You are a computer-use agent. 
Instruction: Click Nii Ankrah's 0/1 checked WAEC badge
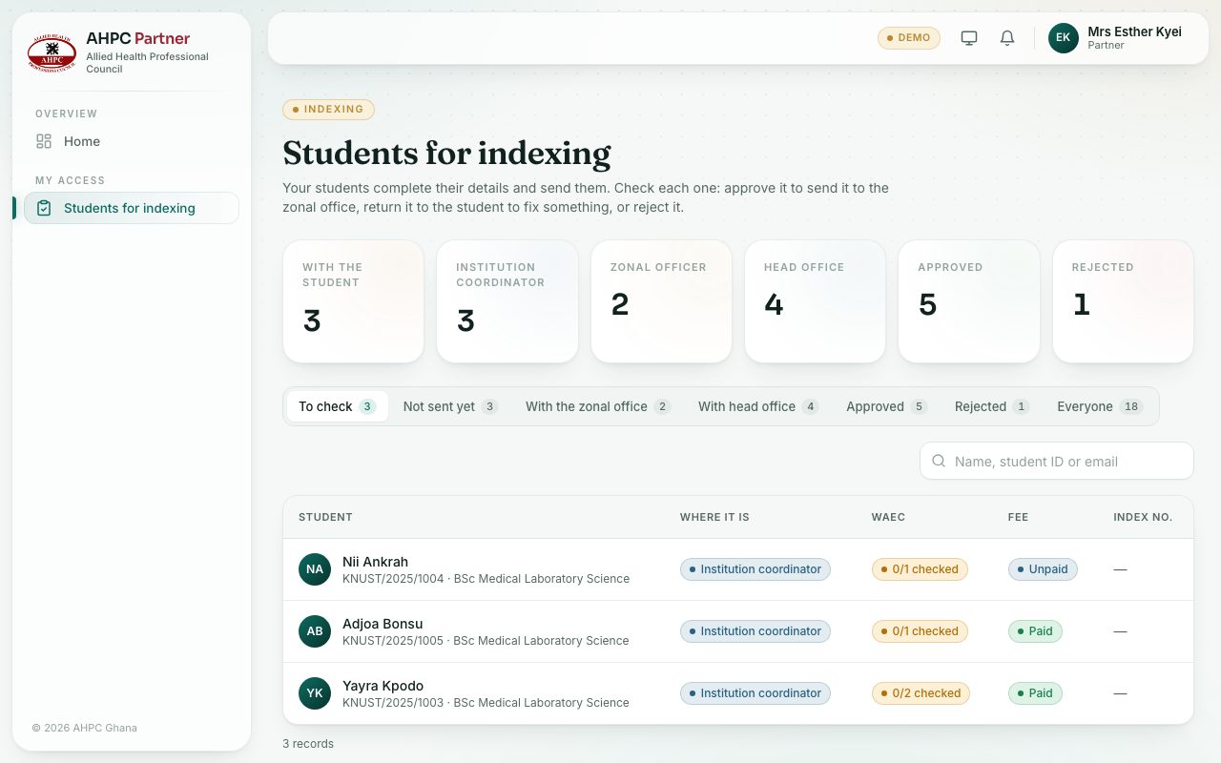[x=920, y=569]
